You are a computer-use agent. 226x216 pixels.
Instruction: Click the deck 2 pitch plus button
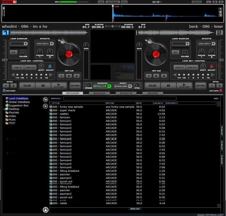click(x=220, y=86)
